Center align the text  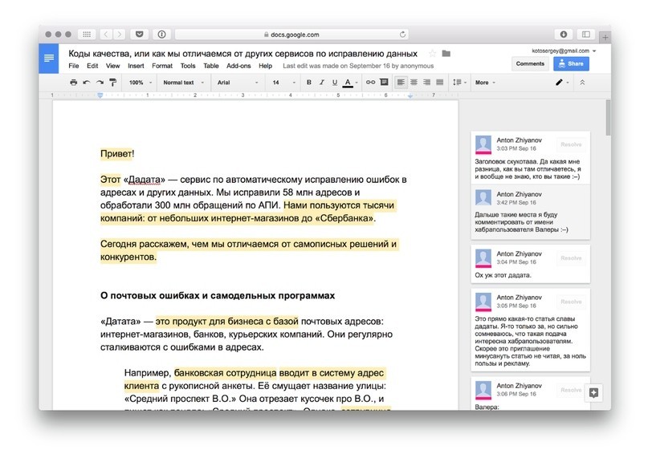pyautogui.click(x=414, y=82)
